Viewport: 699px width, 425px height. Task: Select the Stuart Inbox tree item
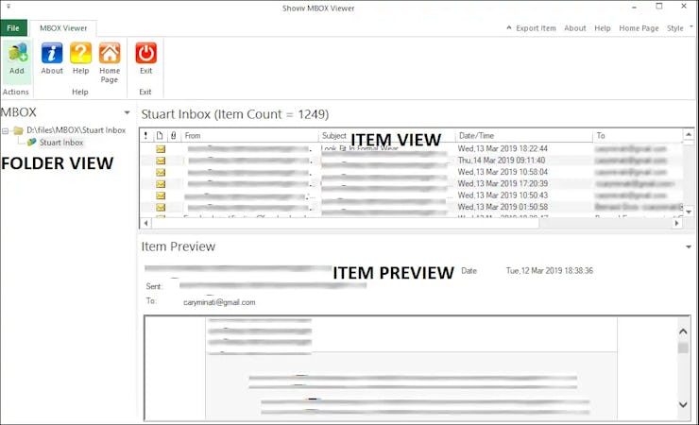pos(61,143)
